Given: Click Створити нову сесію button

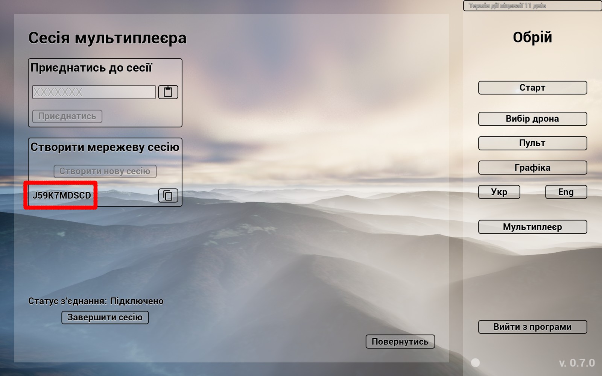Looking at the screenshot, I should tap(105, 171).
